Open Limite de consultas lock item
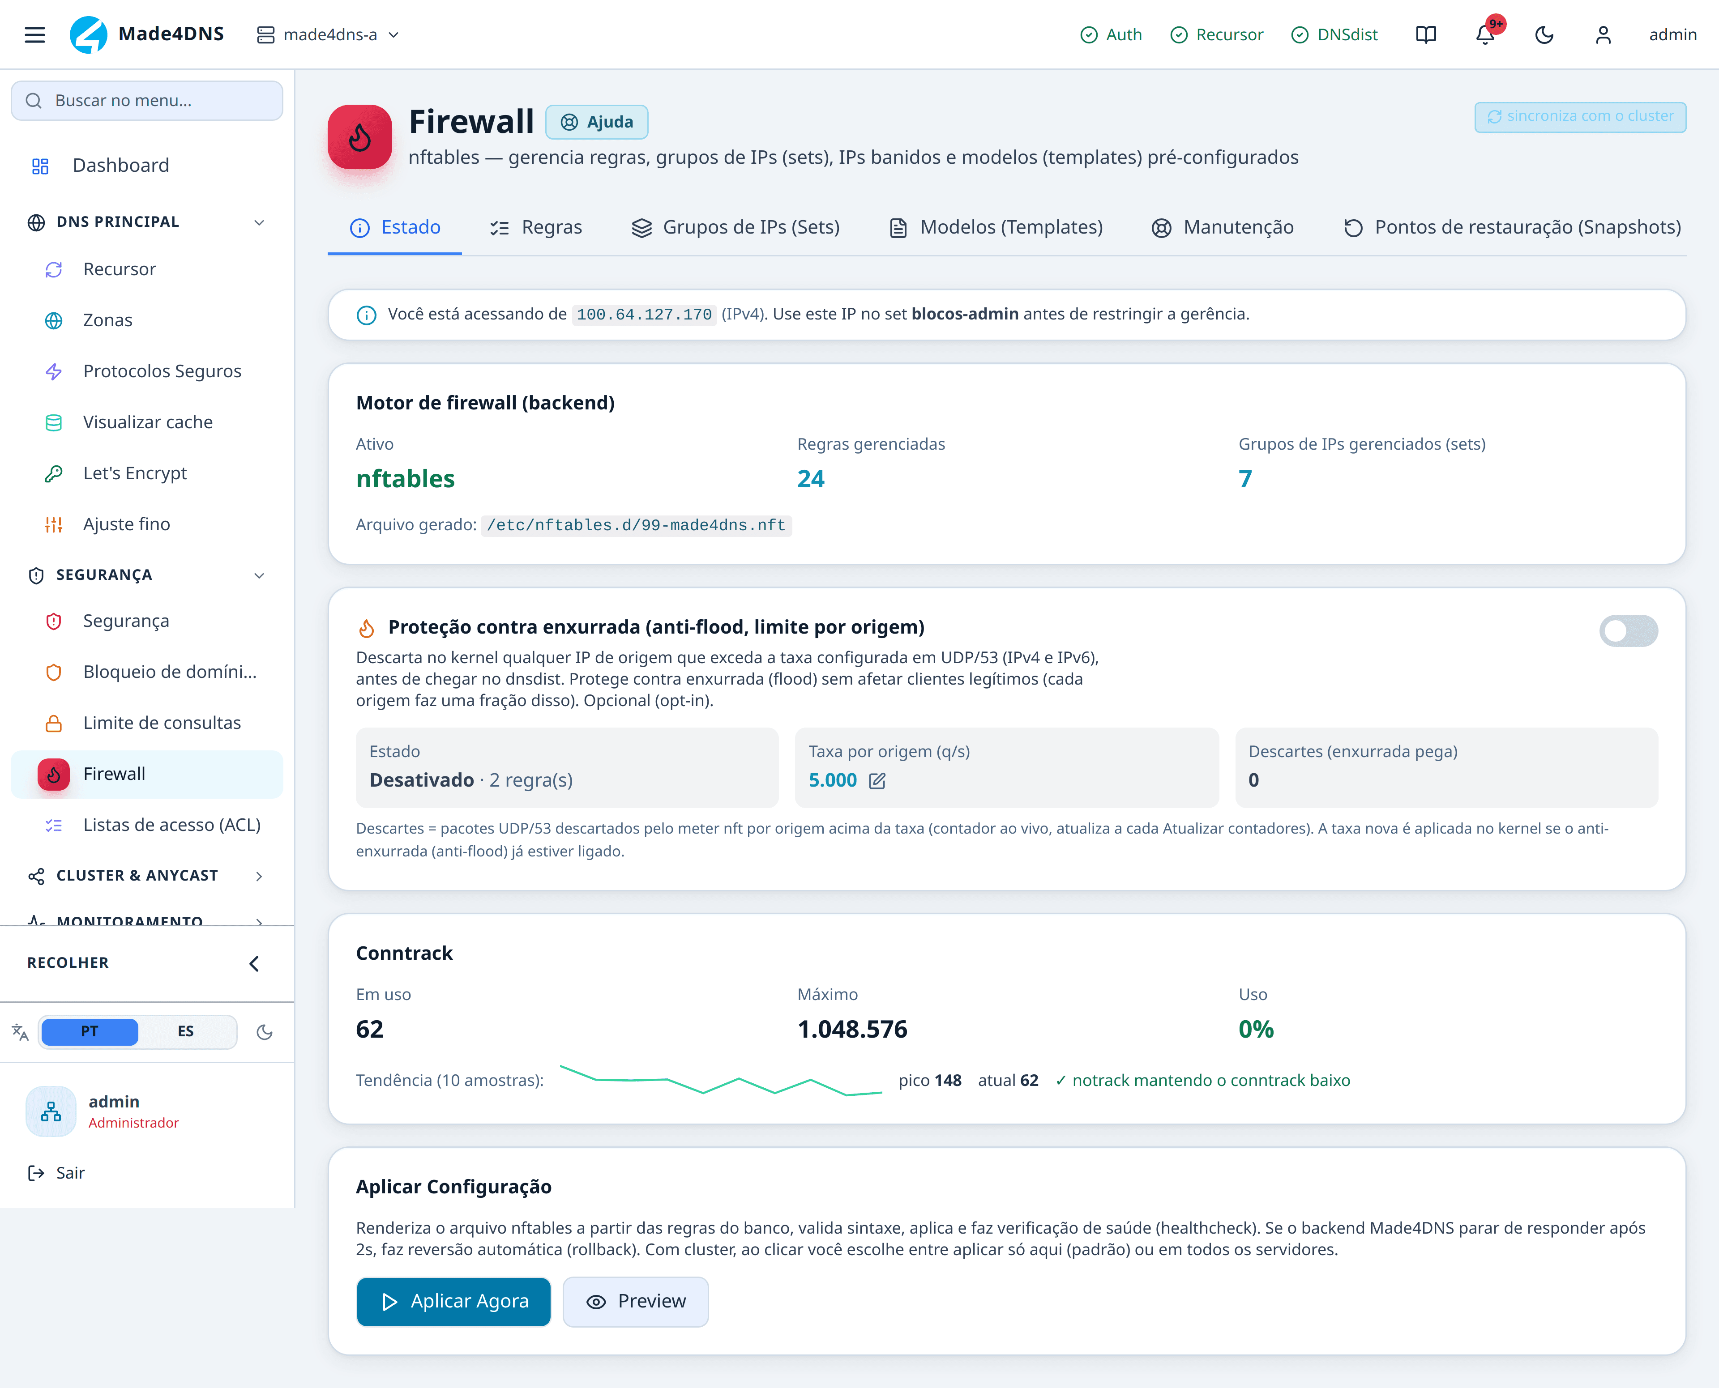The height and width of the screenshot is (1388, 1719). 147,723
